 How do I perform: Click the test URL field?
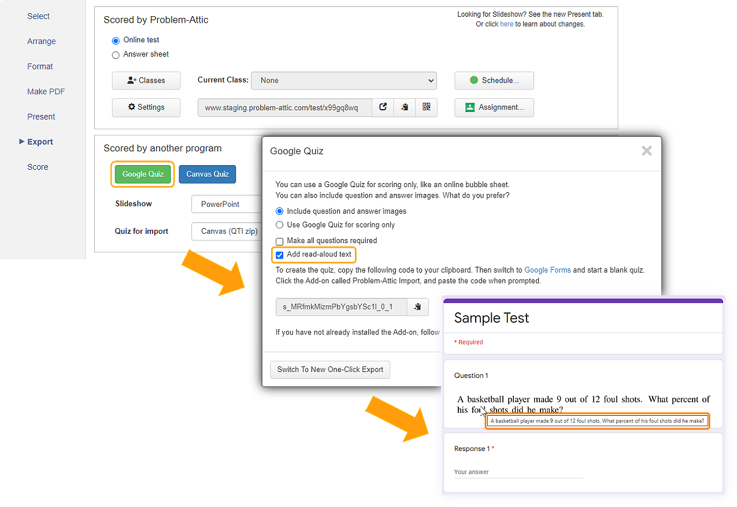285,108
